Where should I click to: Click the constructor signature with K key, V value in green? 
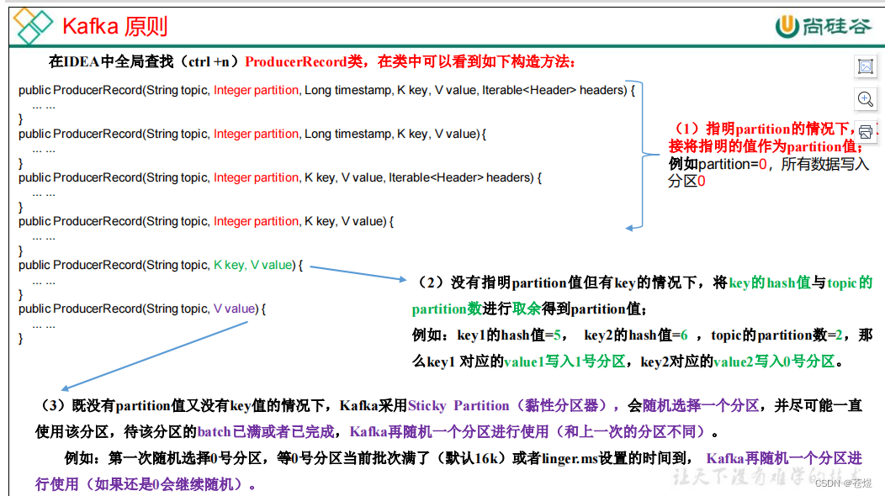(161, 265)
